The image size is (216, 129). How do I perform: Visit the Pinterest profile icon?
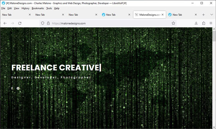pyautogui.click(x=18, y=88)
